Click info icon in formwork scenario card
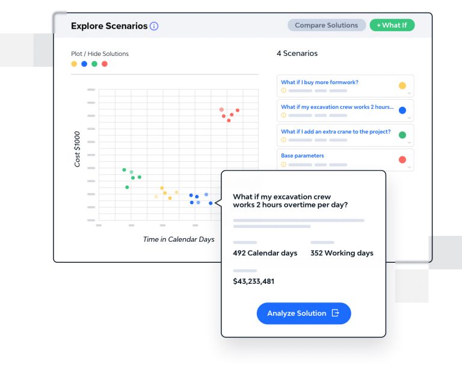 pyautogui.click(x=284, y=91)
